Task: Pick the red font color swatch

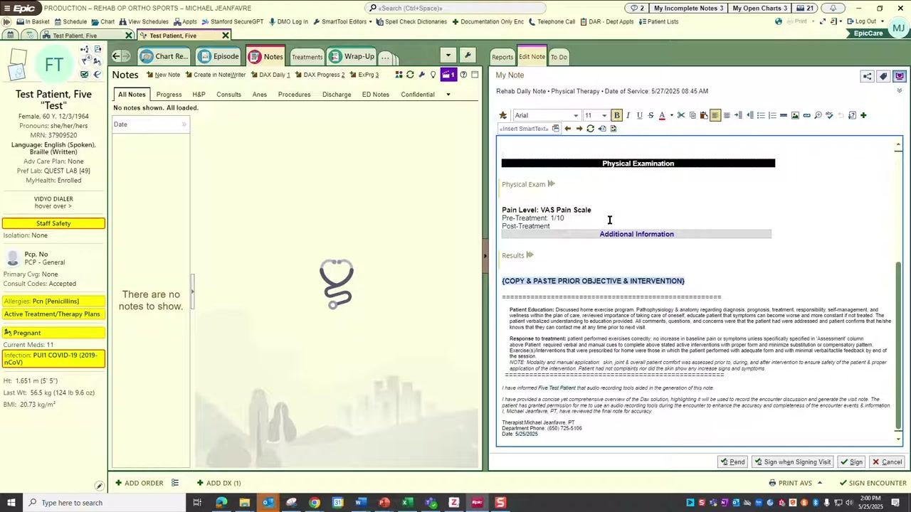Action: click(x=662, y=115)
